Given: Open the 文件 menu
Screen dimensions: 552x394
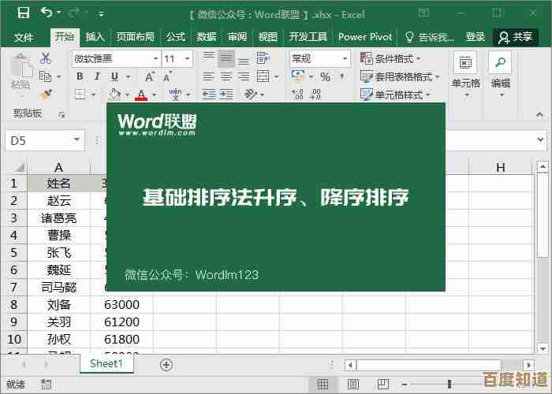Looking at the screenshot, I should (23, 37).
